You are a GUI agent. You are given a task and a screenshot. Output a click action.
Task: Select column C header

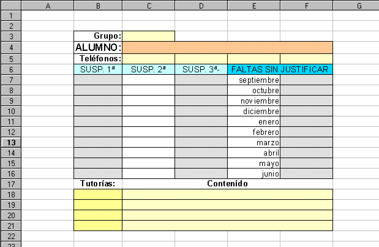148,5
